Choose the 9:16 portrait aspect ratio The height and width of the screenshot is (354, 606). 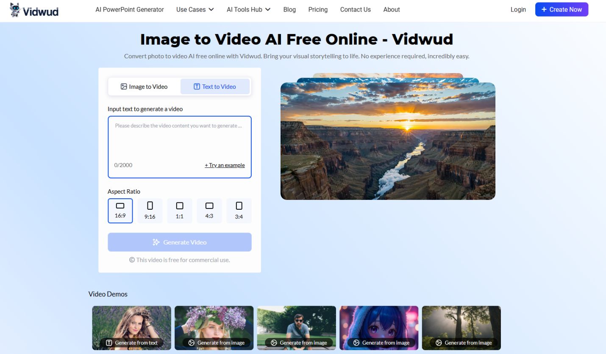click(150, 211)
